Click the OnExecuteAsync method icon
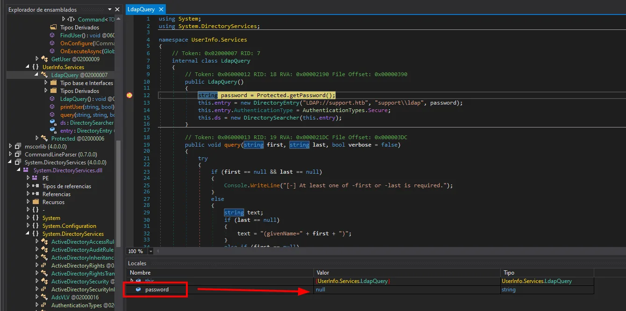Screen dimensions: 626x311 click(x=52, y=51)
